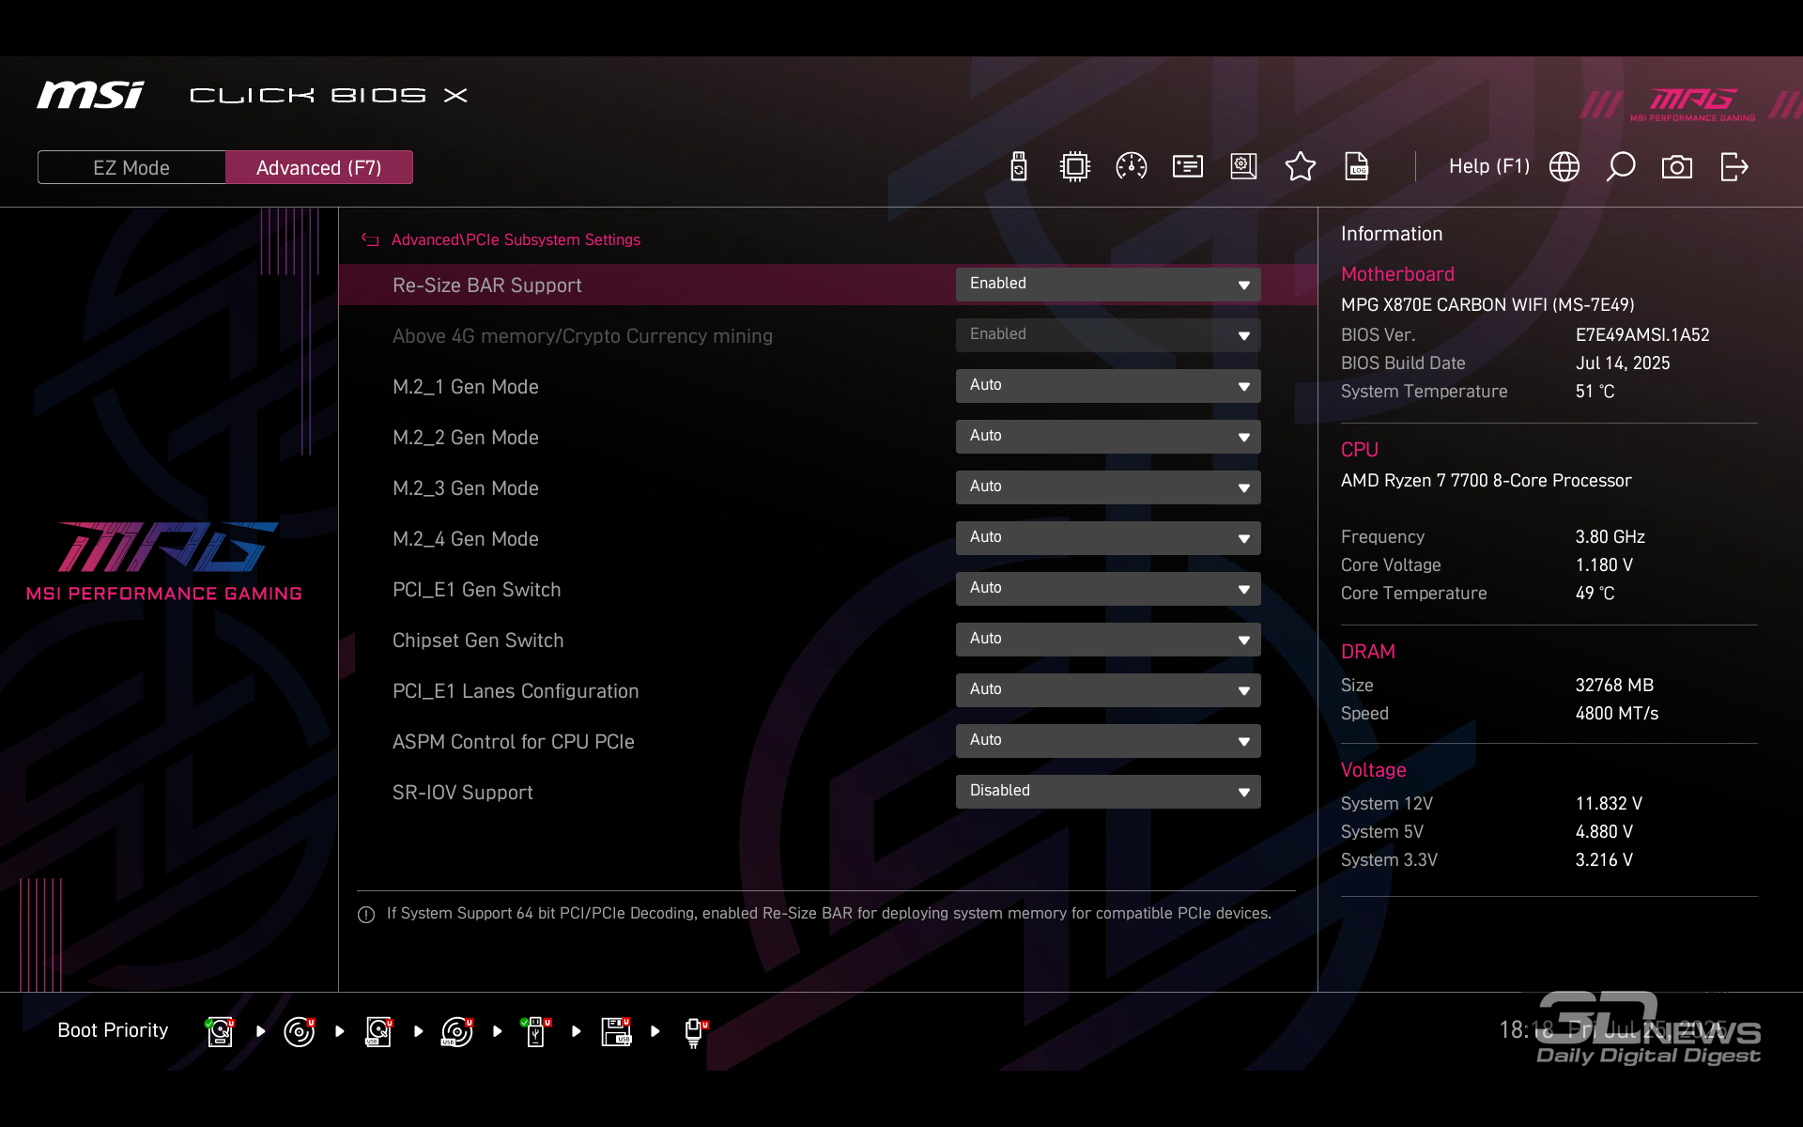Viewport: 1803px width, 1127px height.
Task: Click the Boot Priority label
Action: coord(113,1030)
